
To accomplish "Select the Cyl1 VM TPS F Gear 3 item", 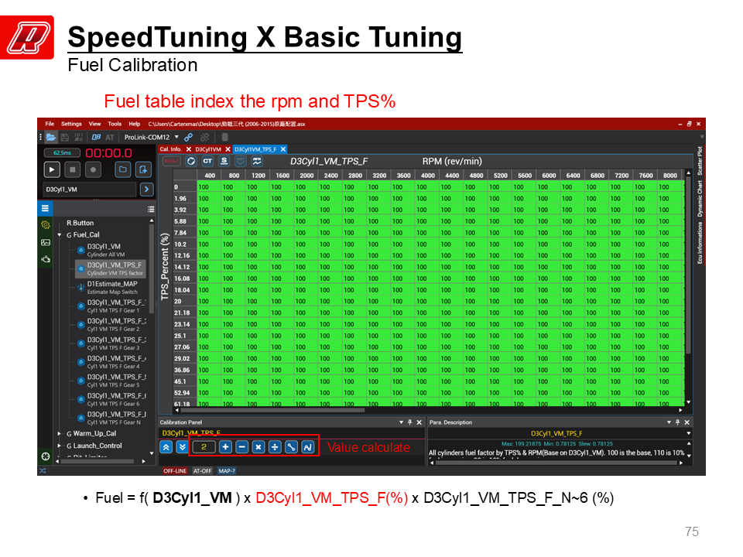I will pyautogui.click(x=111, y=343).
